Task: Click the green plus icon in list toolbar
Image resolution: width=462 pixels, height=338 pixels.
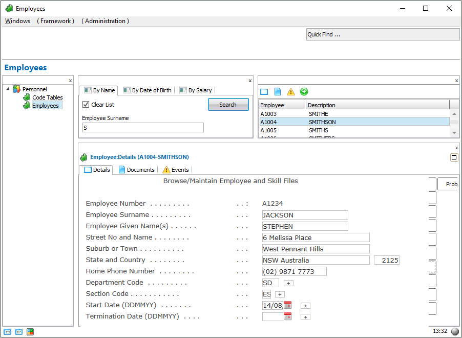Action: pos(304,92)
